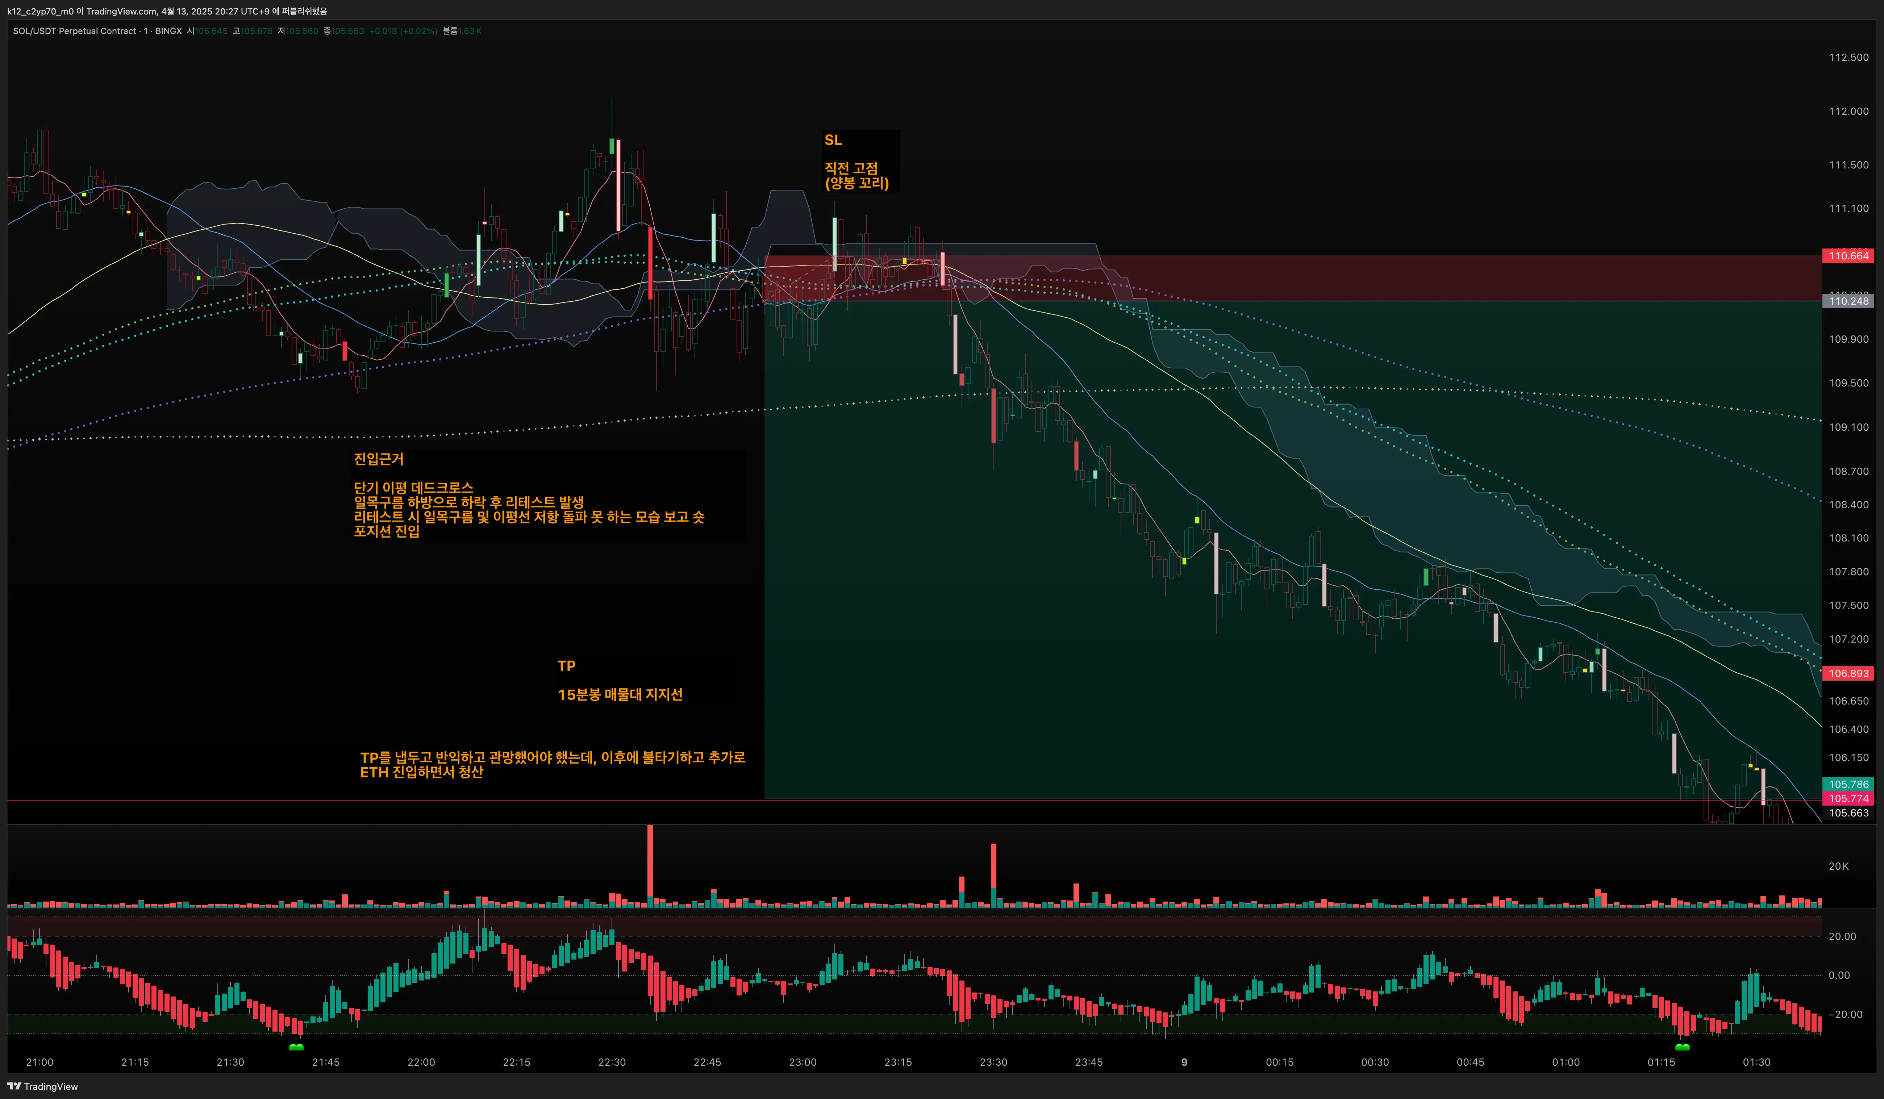Select the green 105.786 price label
The image size is (1884, 1099).
click(1848, 784)
